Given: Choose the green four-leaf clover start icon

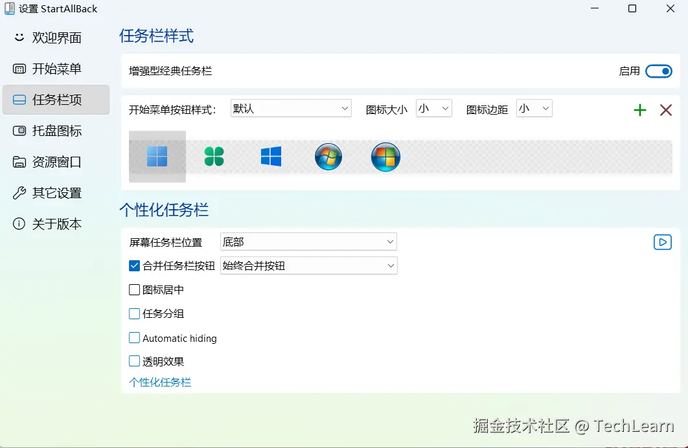Looking at the screenshot, I should point(214,157).
